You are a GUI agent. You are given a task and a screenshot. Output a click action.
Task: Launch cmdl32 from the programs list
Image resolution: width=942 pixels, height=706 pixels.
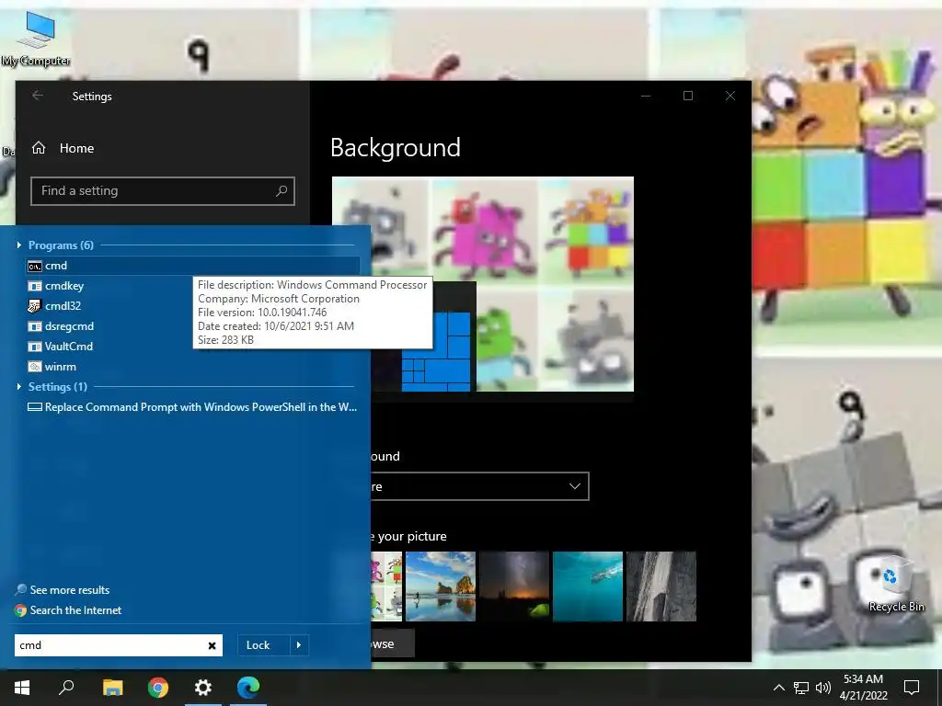pos(54,305)
